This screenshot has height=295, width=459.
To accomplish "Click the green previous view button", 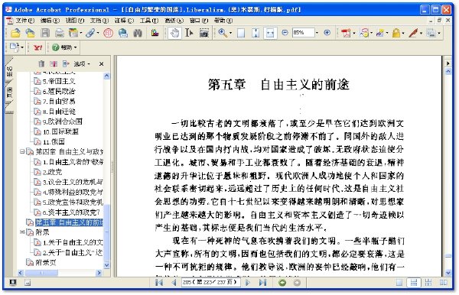I will 282,283.
